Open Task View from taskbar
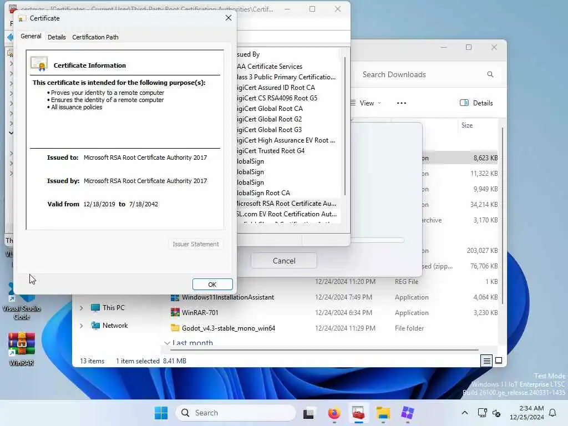This screenshot has height=426, width=568. pos(308,413)
